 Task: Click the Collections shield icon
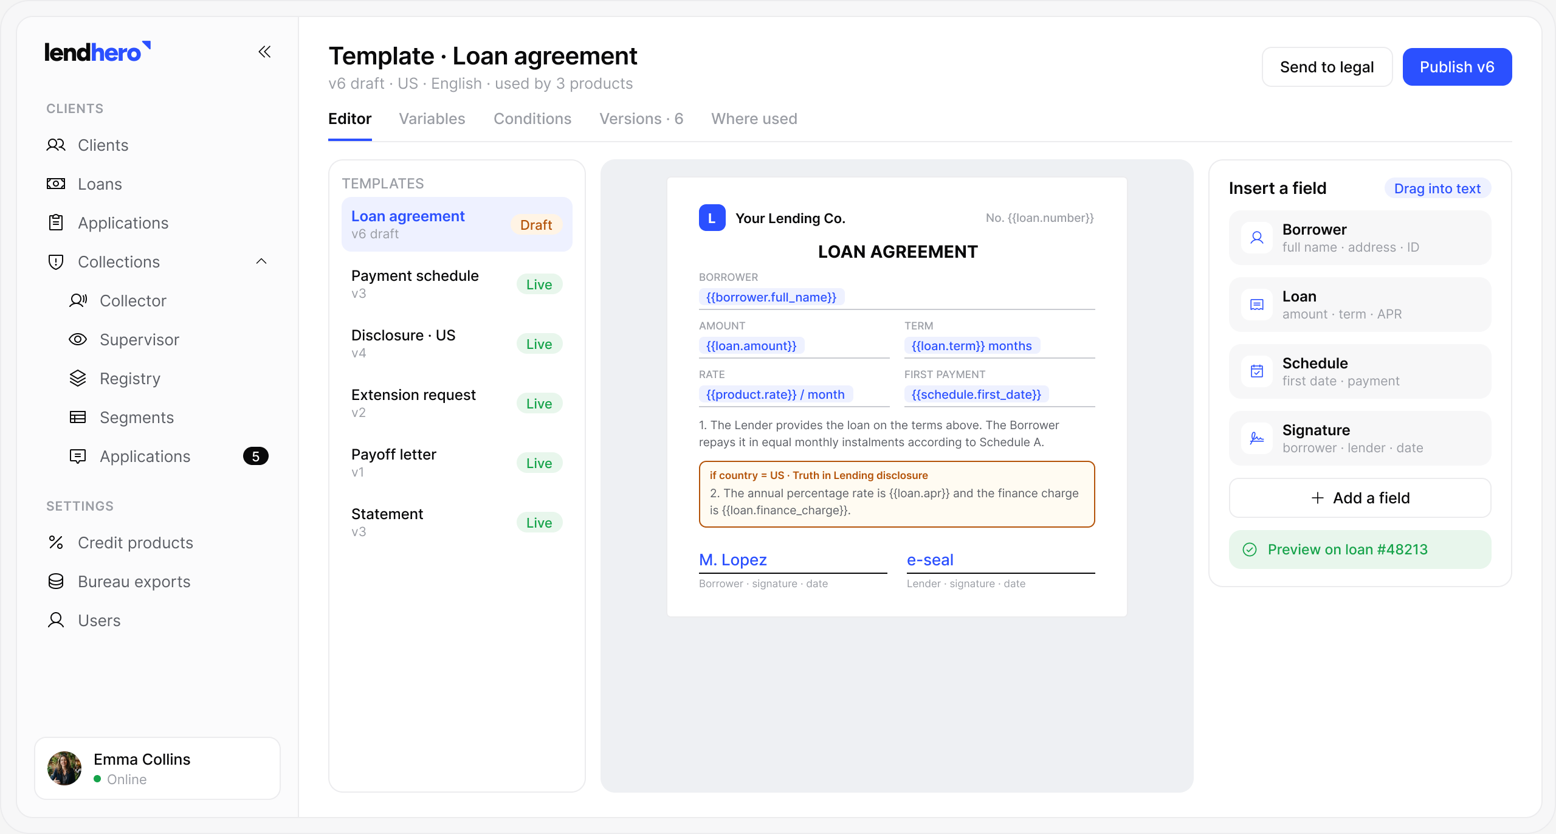click(x=56, y=261)
